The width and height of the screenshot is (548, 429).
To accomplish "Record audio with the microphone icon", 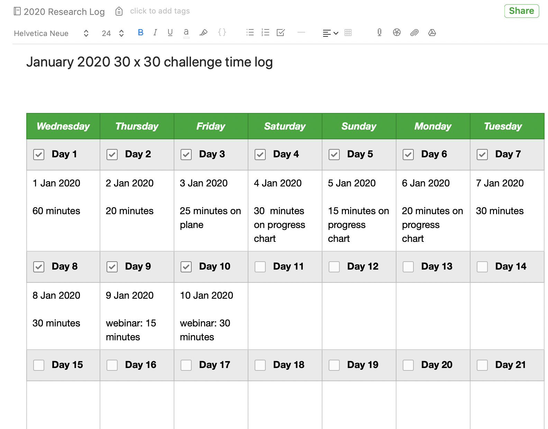I will coord(380,33).
